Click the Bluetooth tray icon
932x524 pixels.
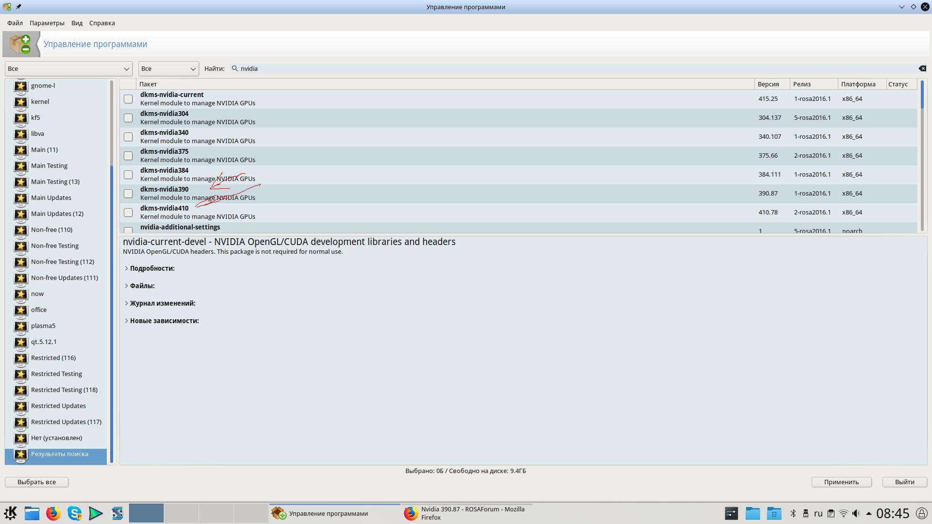tap(793, 513)
